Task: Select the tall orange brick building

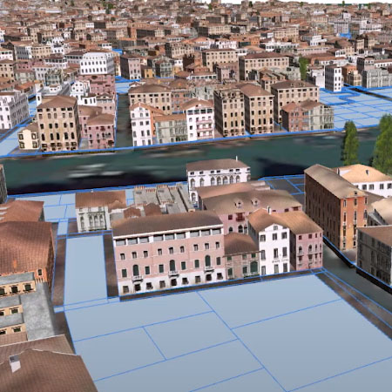Action: coord(335,207)
